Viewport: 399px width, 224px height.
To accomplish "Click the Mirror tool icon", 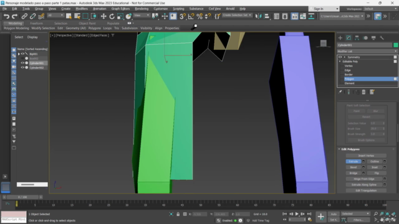I will (258, 16).
